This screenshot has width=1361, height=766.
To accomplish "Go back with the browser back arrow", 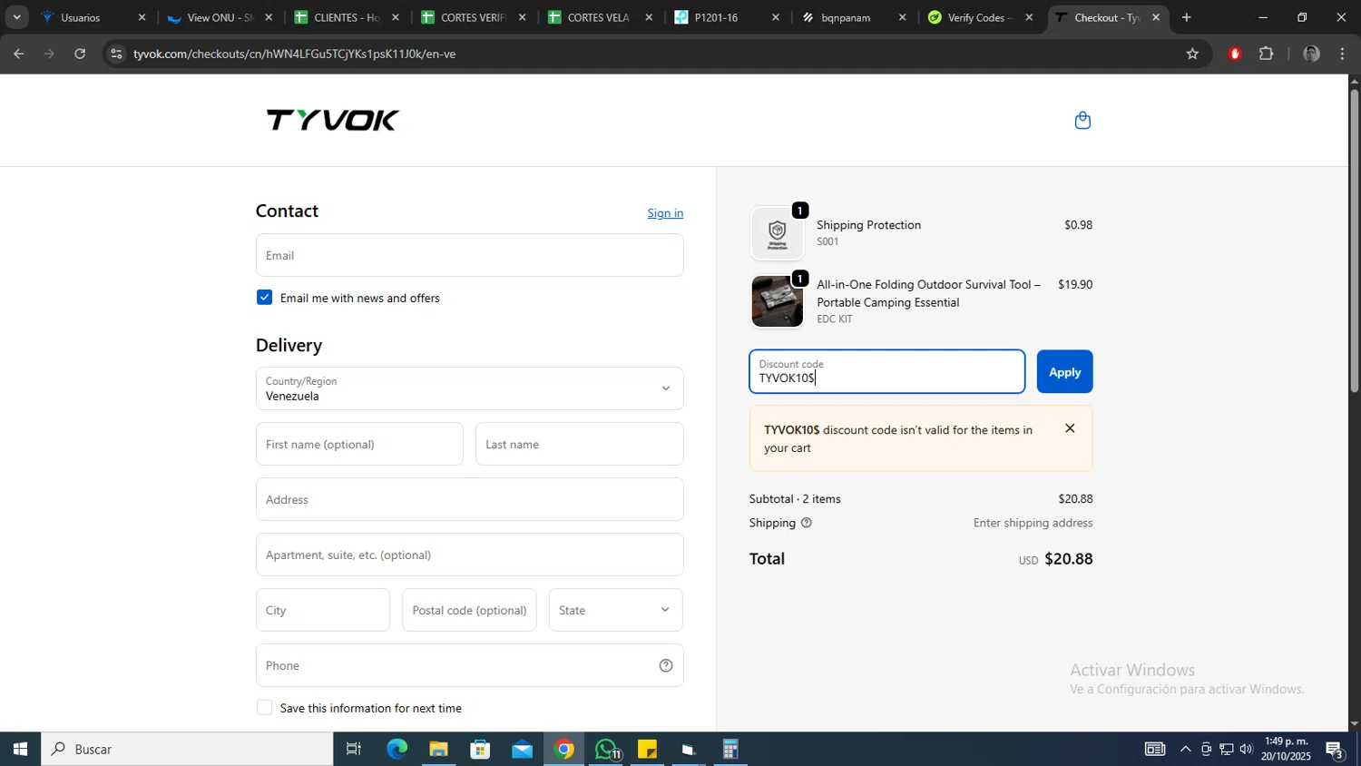I will 18,54.
